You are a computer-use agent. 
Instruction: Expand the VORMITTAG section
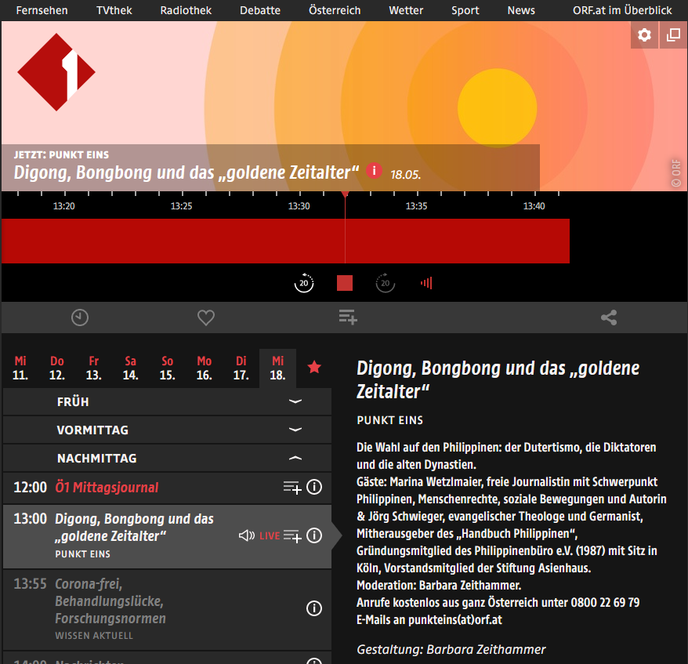point(167,430)
